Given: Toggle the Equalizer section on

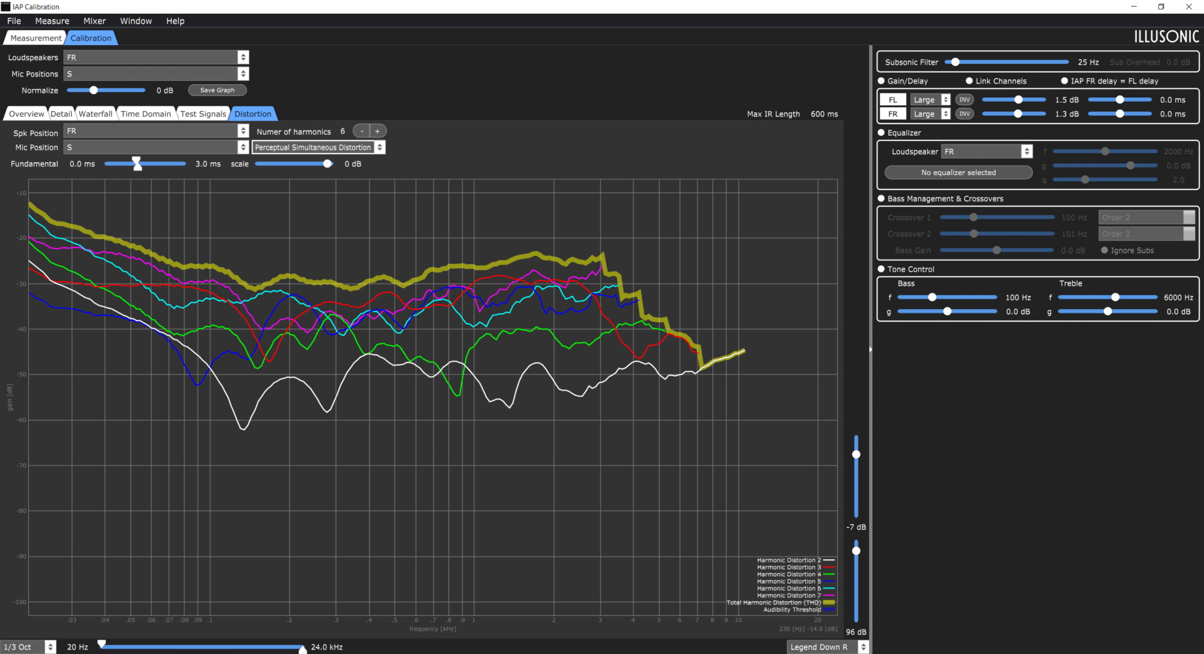Looking at the screenshot, I should (x=881, y=132).
